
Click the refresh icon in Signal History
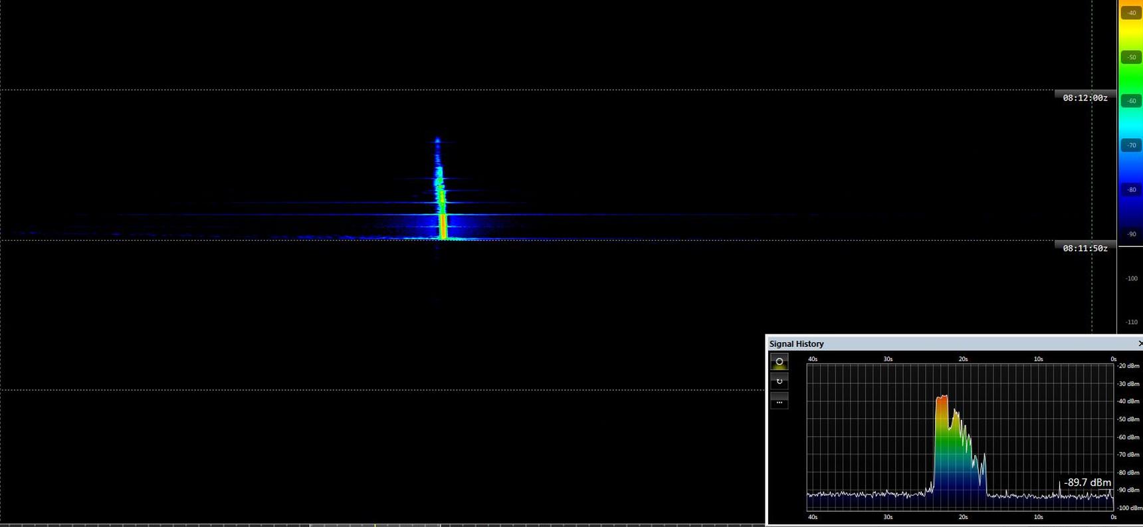[779, 381]
